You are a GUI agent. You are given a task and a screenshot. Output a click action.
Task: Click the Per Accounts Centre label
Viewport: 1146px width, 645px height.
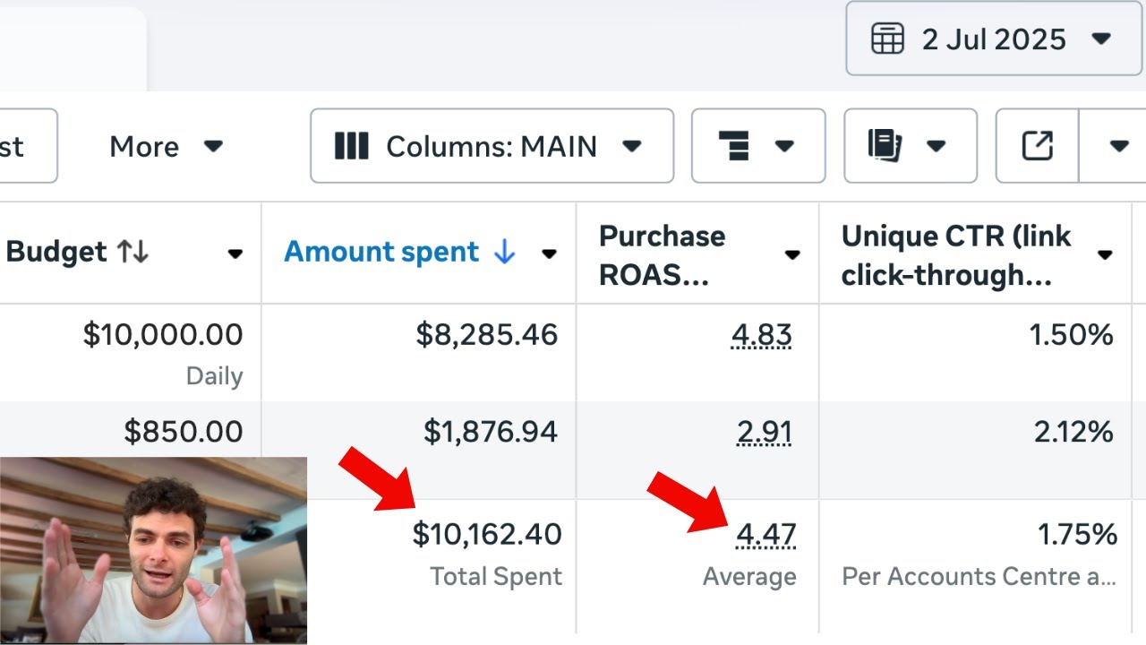[x=979, y=577]
